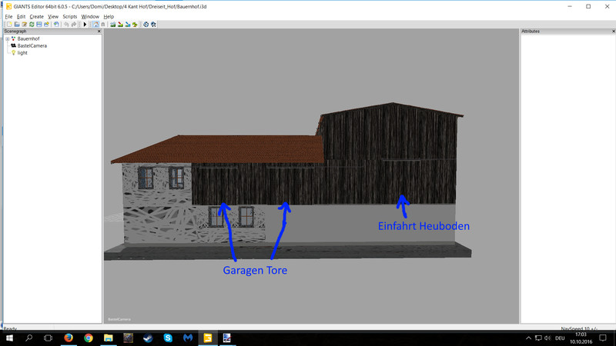Select BastelCamera in the Scenegraph
Image resolution: width=616 pixels, height=346 pixels.
tap(32, 45)
